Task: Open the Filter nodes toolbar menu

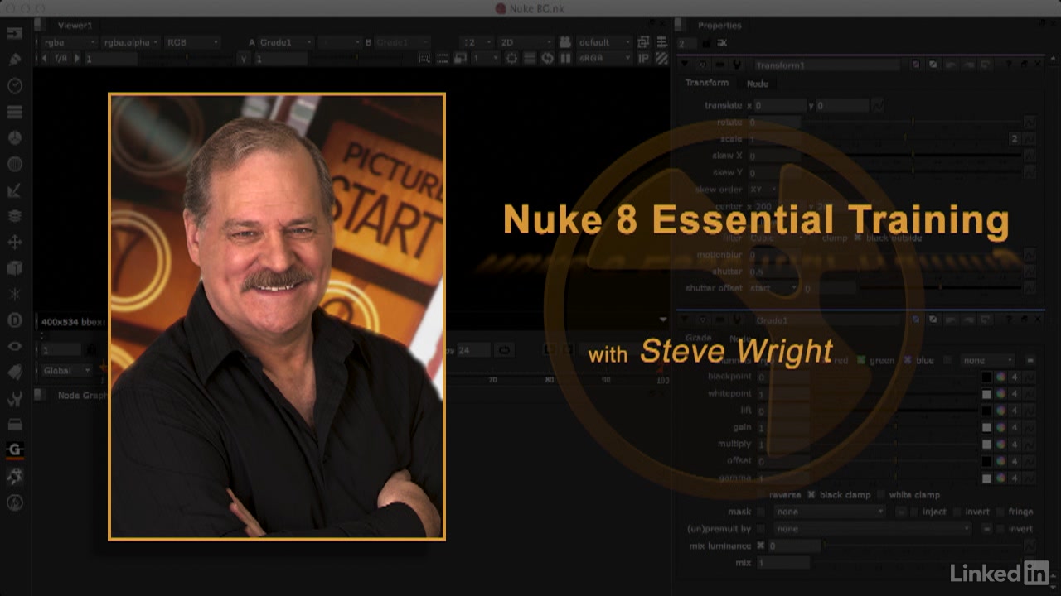Action: pos(15,164)
